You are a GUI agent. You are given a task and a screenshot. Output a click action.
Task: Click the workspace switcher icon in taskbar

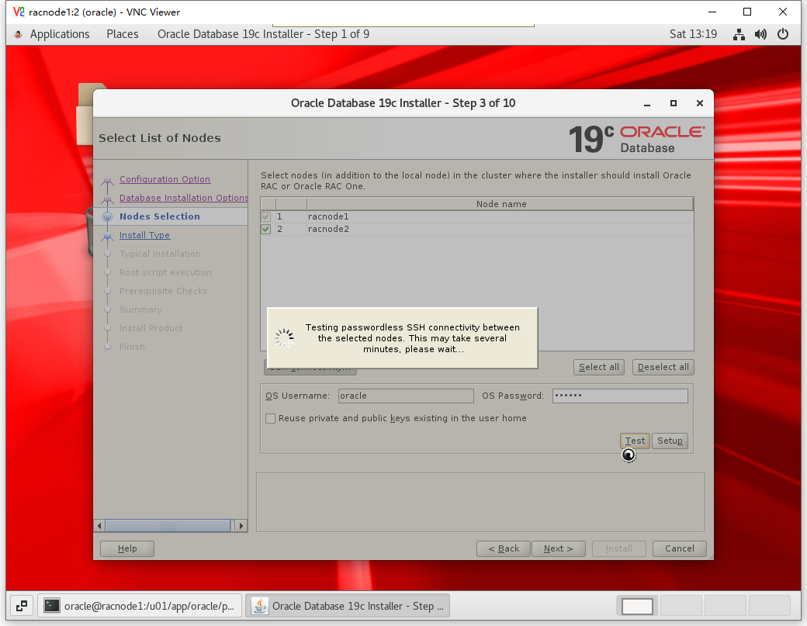[22, 606]
